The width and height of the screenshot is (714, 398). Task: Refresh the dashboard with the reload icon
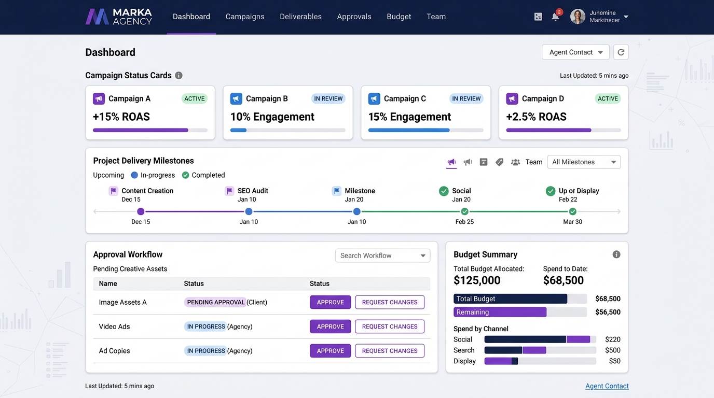621,52
